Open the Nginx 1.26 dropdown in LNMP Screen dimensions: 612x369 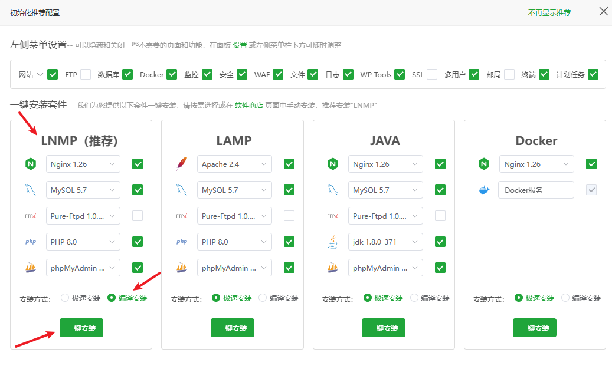83,164
